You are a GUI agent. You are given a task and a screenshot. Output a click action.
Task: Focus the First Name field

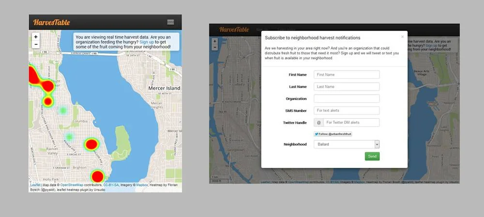point(347,74)
